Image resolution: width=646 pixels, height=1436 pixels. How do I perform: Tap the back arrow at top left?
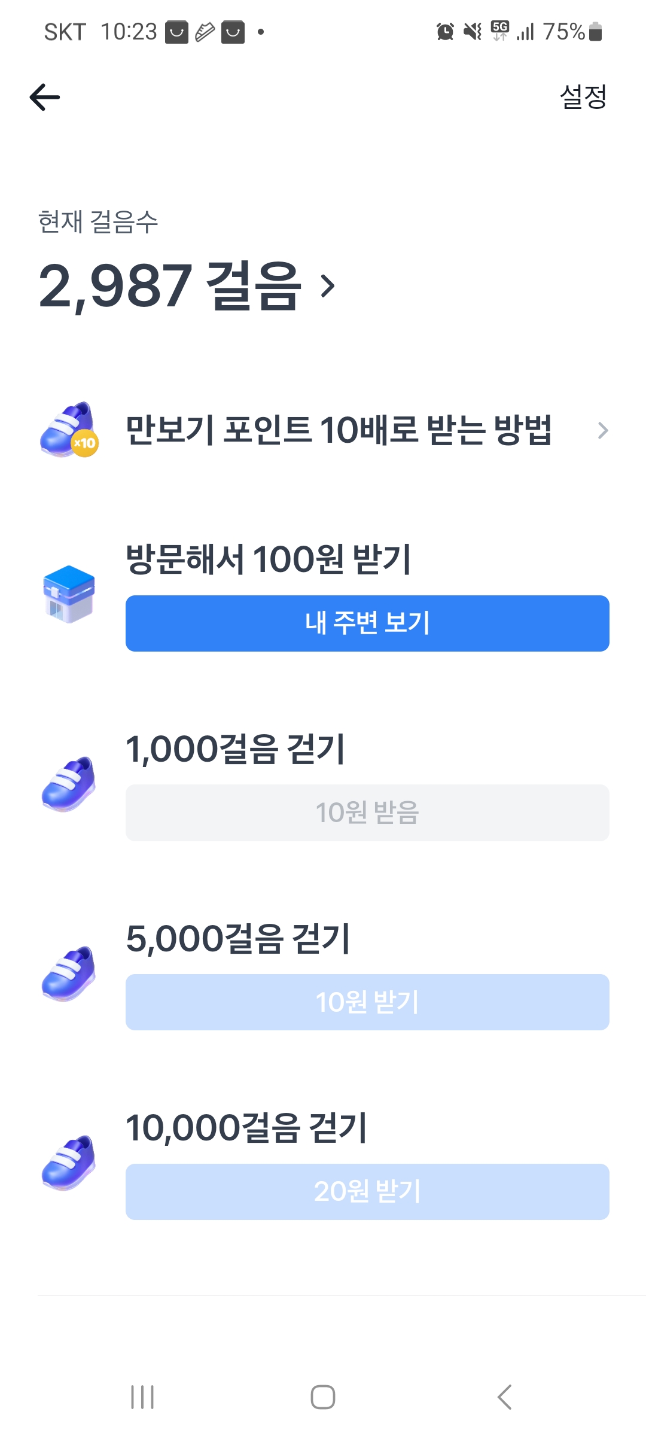[x=45, y=97]
